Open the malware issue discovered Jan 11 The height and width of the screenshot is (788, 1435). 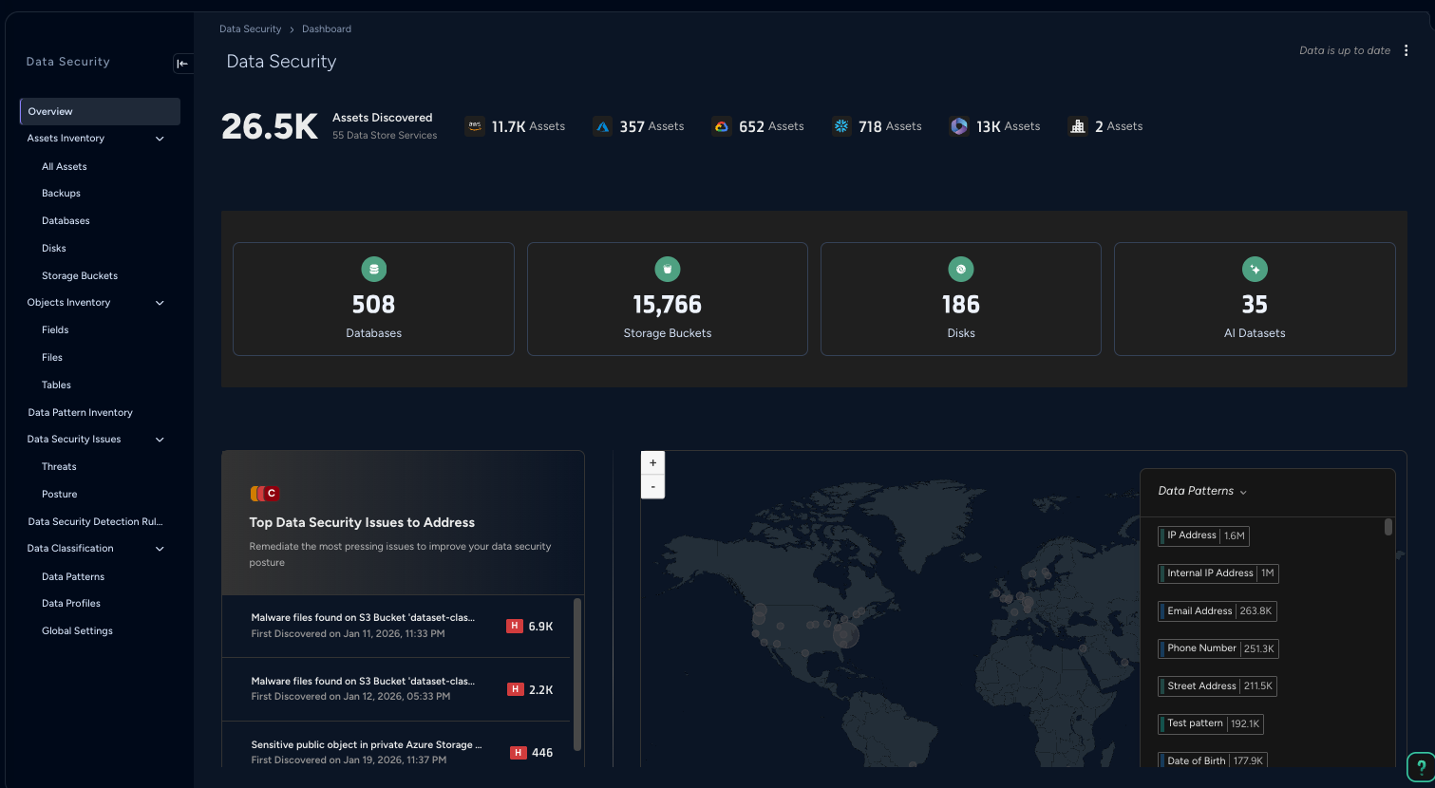[x=396, y=626]
